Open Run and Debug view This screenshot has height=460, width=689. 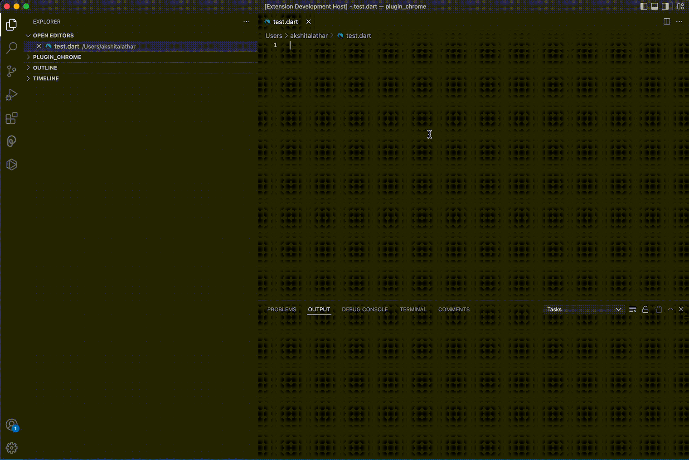(x=11, y=95)
